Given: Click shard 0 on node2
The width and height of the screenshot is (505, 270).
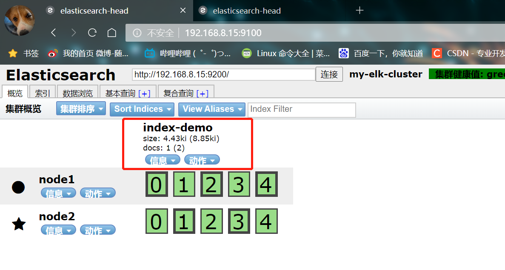Looking at the screenshot, I should (157, 221).
